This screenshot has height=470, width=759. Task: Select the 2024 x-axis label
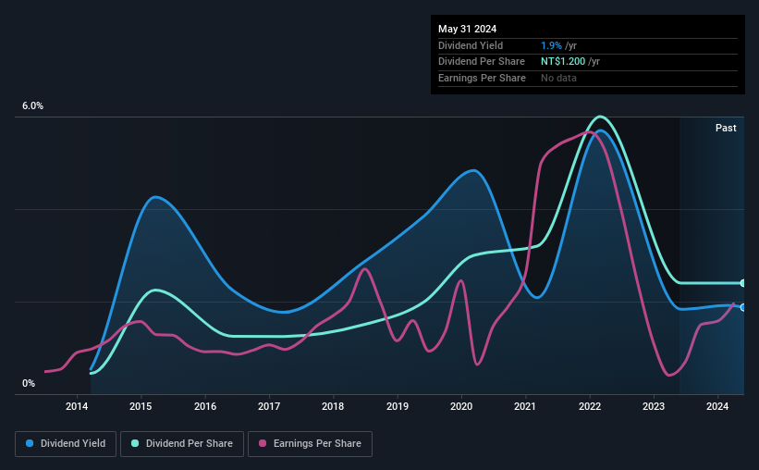click(x=717, y=406)
